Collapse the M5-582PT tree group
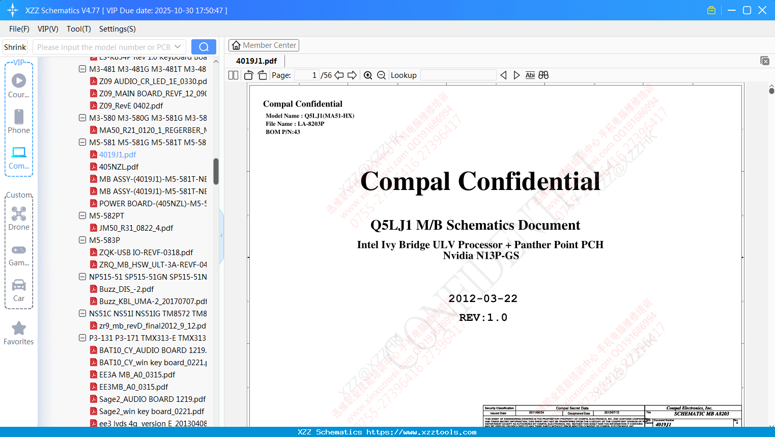 tap(82, 215)
